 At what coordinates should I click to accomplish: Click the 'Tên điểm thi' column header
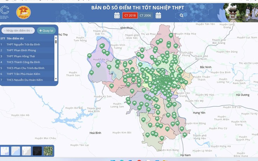pyautogui.click(x=15, y=38)
